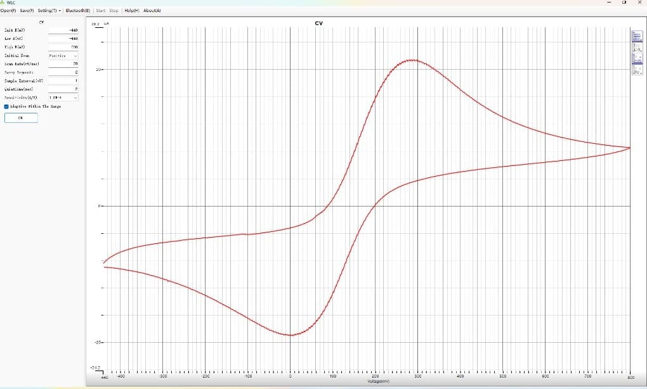Click the reset axes chart icon
The image size is (647, 389).
point(637,70)
